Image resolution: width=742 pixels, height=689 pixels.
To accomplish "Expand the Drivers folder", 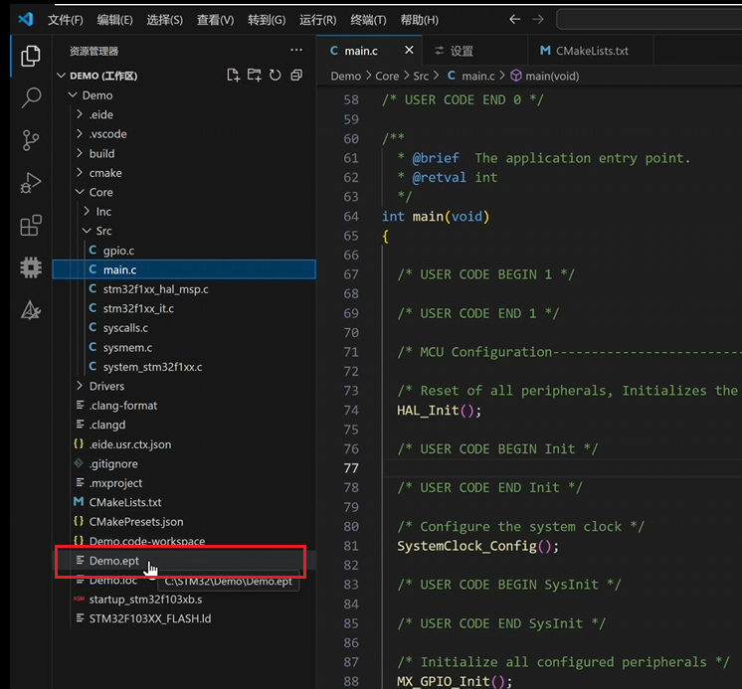I will pos(80,386).
